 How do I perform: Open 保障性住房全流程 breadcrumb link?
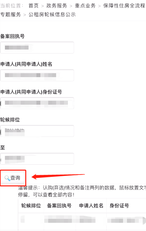(124, 6)
